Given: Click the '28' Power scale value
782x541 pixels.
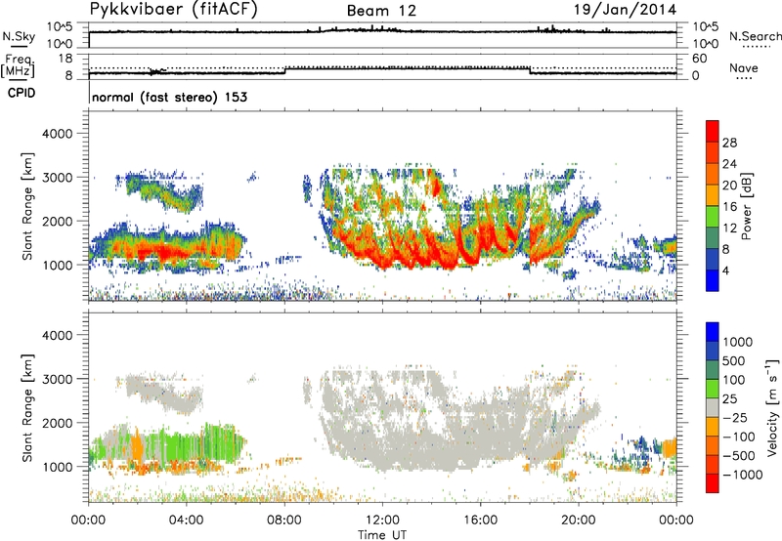Looking at the screenshot, I should (x=729, y=143).
